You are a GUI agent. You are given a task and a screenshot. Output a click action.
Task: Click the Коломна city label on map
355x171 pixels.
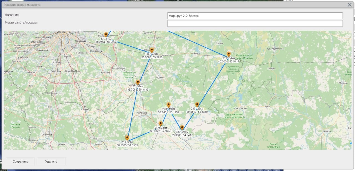(142, 113)
